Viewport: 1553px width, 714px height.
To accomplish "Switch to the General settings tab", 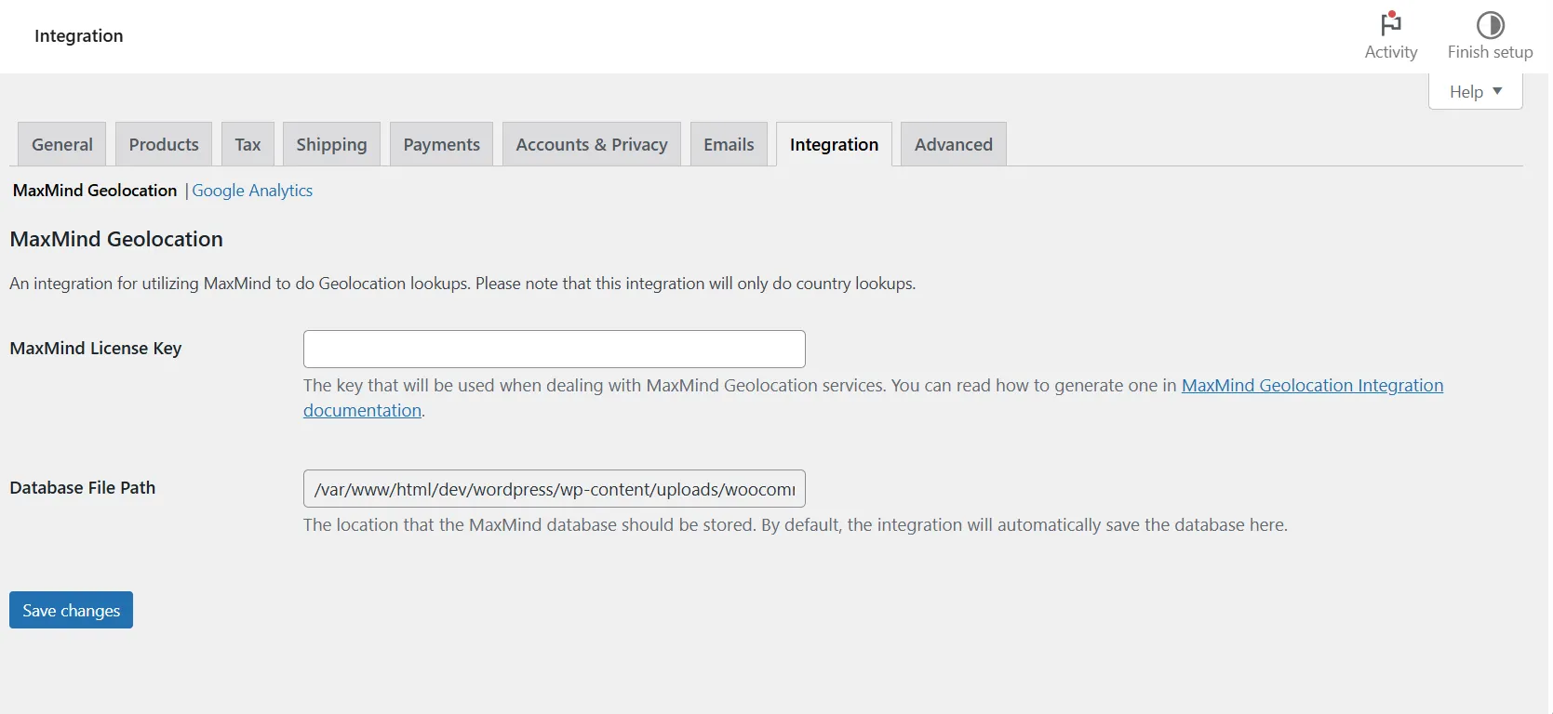I will click(x=61, y=144).
